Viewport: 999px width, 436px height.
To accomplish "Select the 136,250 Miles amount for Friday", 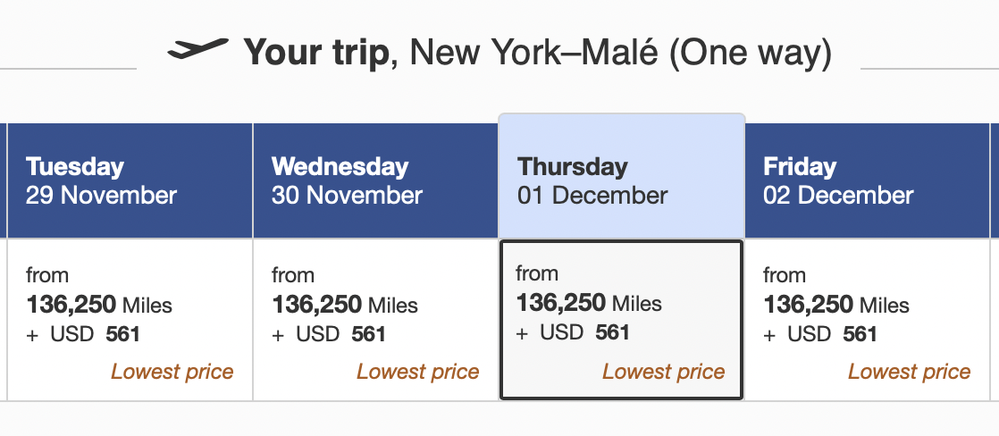I will (836, 305).
